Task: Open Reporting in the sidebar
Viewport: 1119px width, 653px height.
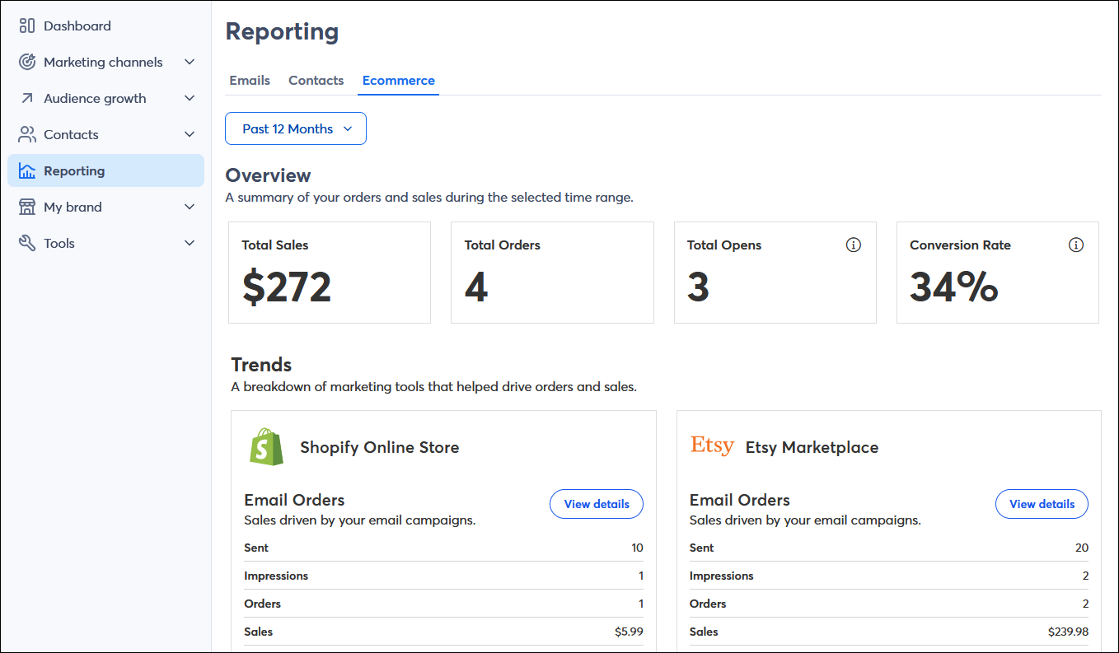Action: click(105, 170)
